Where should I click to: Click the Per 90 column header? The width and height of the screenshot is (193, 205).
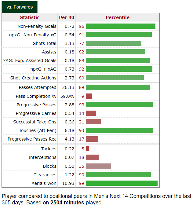pos(67,17)
